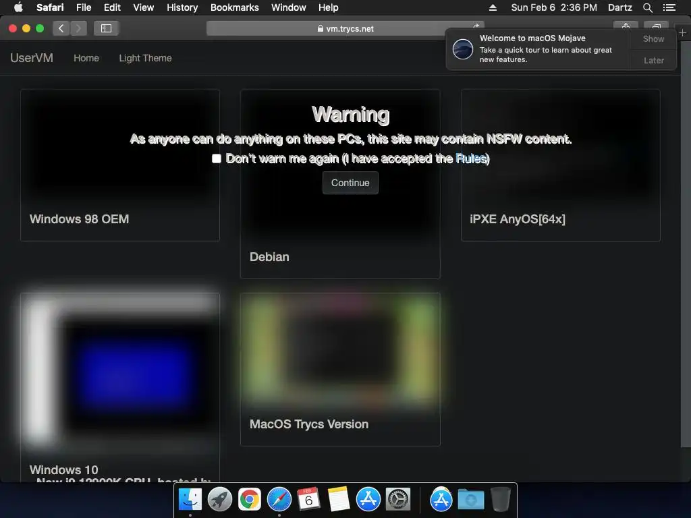Click the Warning heading text

pos(350,114)
